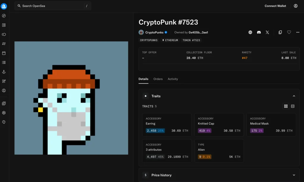
Task: Switch to the Activity tab
Action: tap(173, 79)
